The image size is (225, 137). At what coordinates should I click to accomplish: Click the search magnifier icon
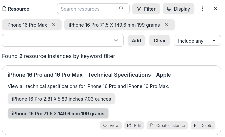[x=121, y=9]
